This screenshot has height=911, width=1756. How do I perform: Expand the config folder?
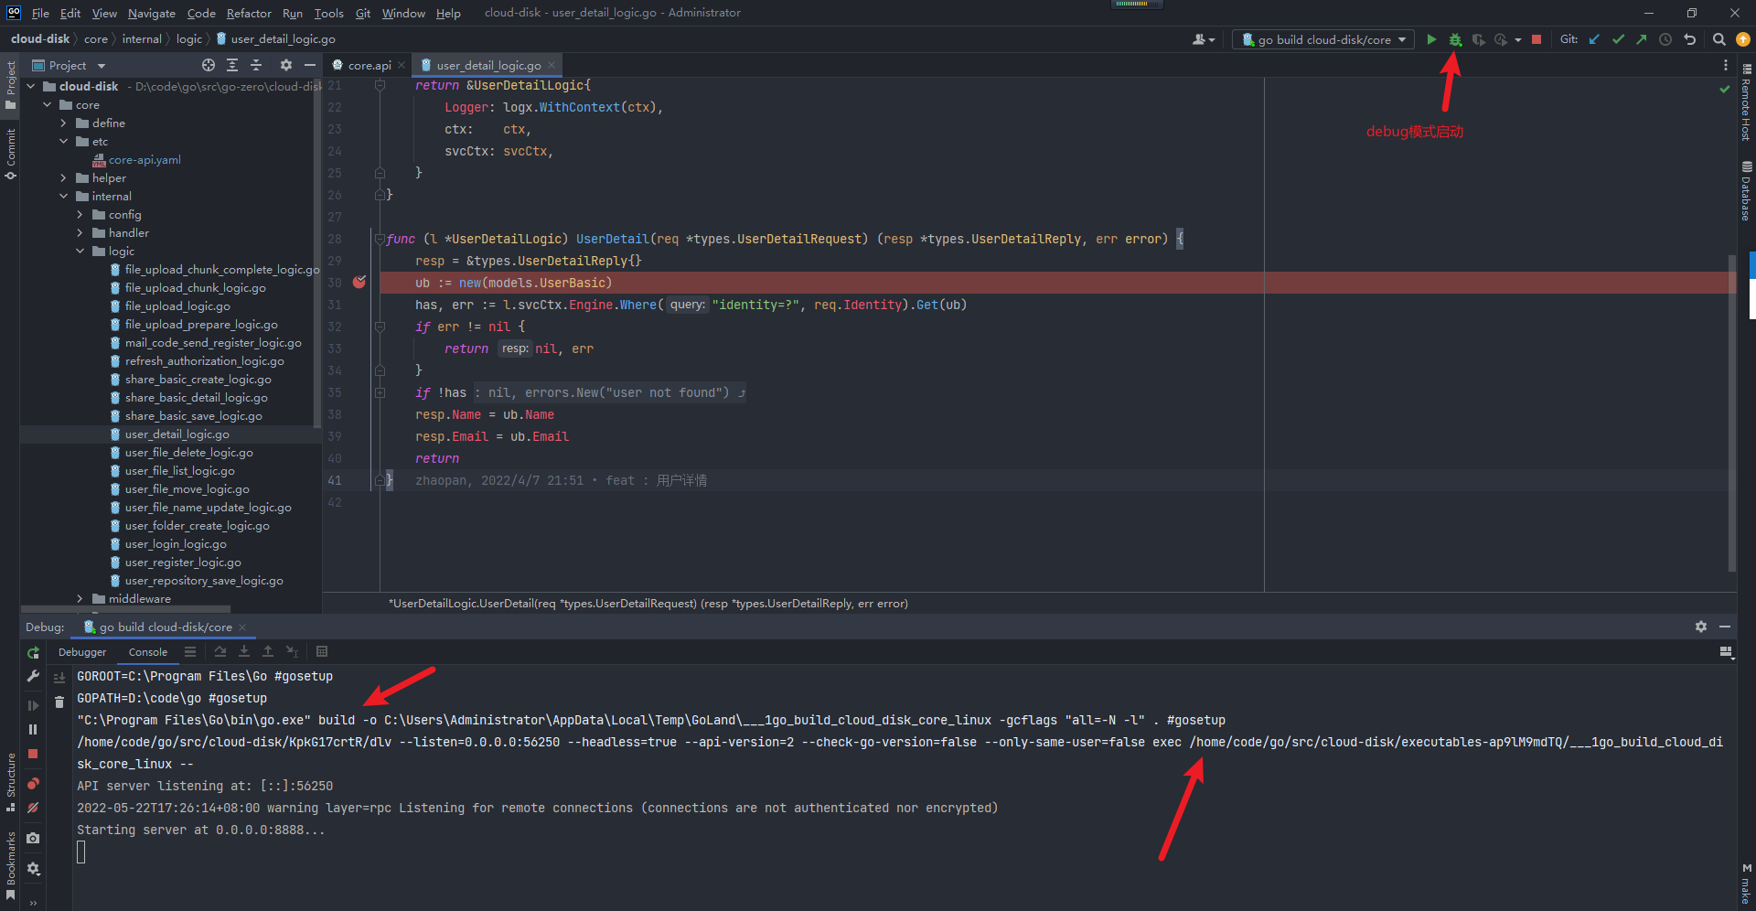click(80, 214)
